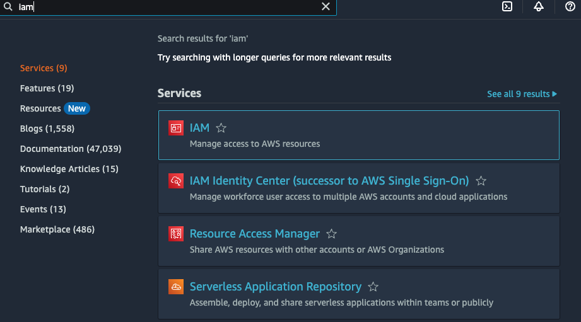Click 'Assemble, deploy, and share serverless' description

pos(341,302)
